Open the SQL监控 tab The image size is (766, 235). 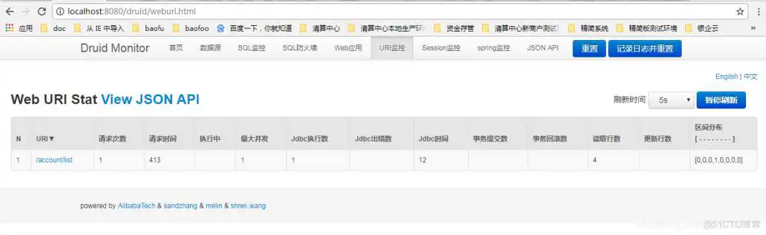point(252,48)
